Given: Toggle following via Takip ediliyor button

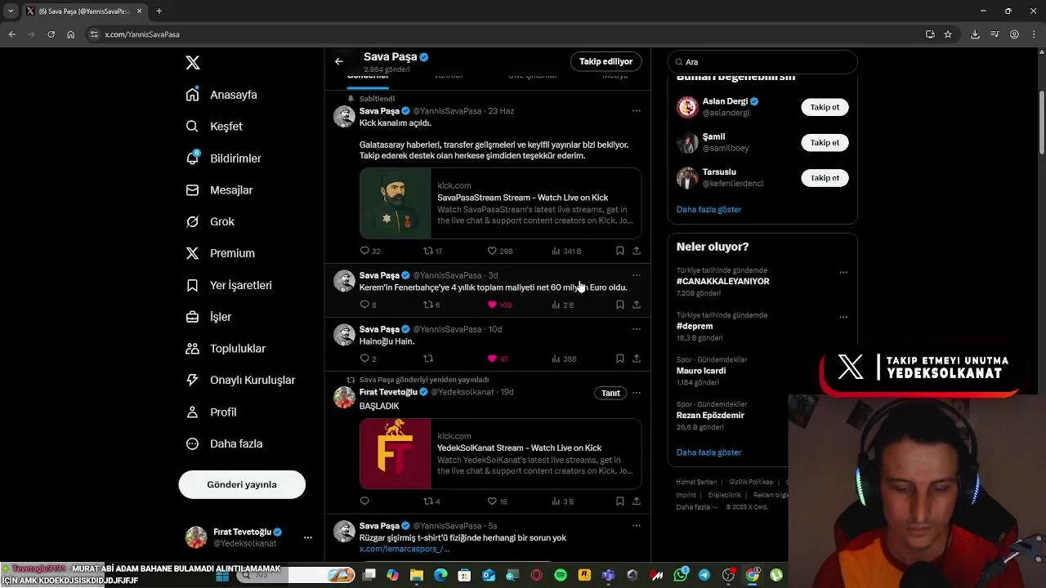Looking at the screenshot, I should tap(606, 61).
